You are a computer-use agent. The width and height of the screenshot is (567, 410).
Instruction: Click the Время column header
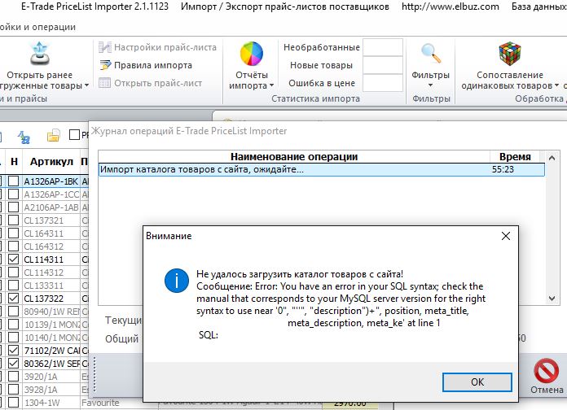click(x=515, y=157)
